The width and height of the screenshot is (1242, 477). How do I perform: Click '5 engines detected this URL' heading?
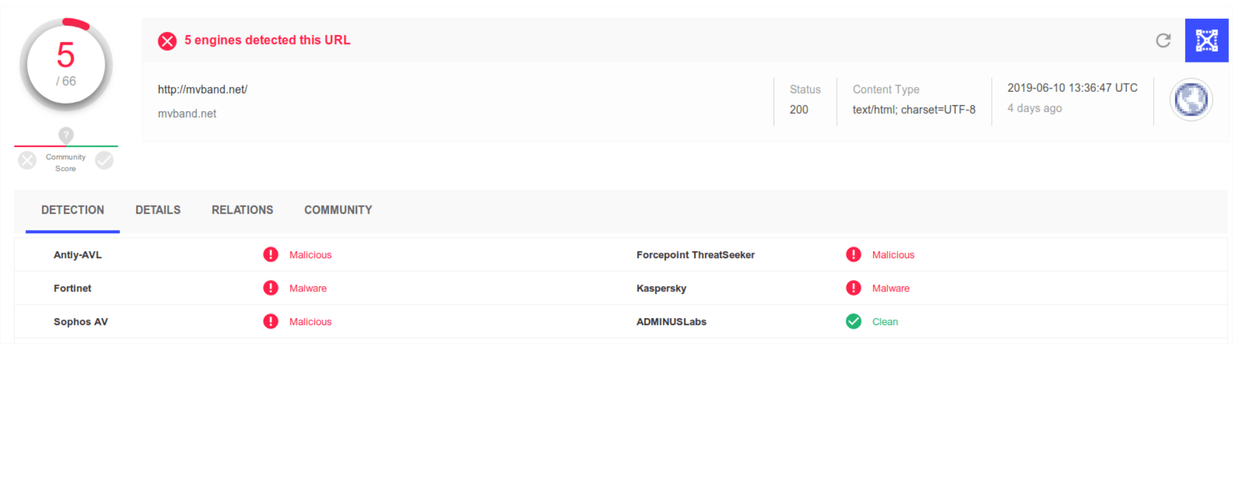click(x=267, y=40)
